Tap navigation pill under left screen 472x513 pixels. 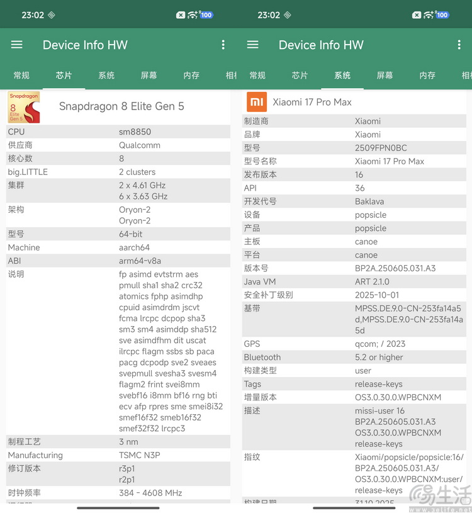(118, 508)
